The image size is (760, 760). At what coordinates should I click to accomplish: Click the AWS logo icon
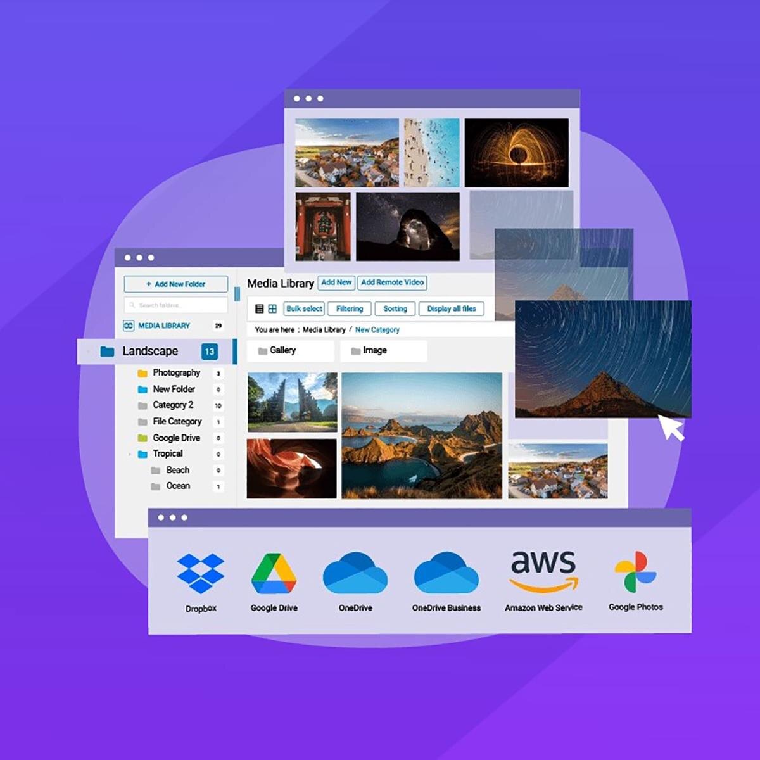pyautogui.click(x=544, y=571)
